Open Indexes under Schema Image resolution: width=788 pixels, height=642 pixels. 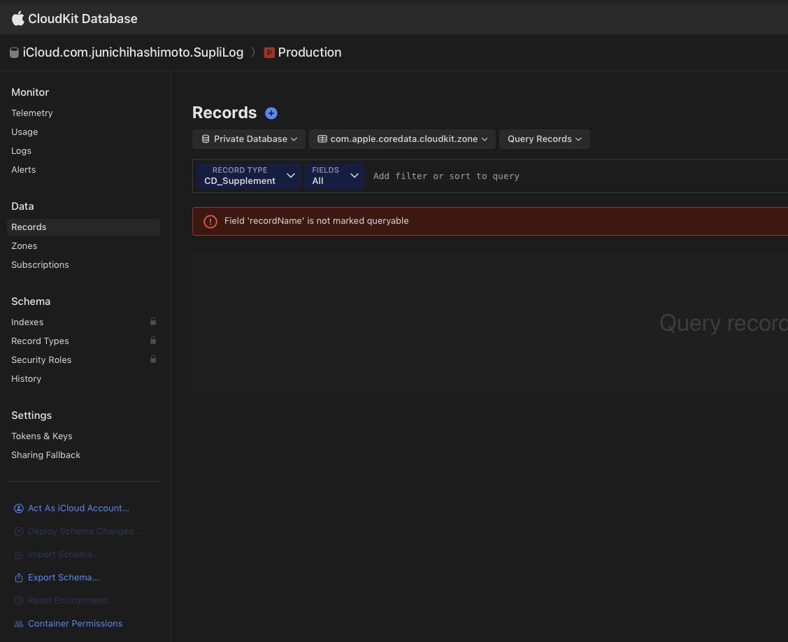27,322
